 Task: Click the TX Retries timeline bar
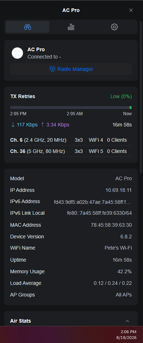click(71, 108)
